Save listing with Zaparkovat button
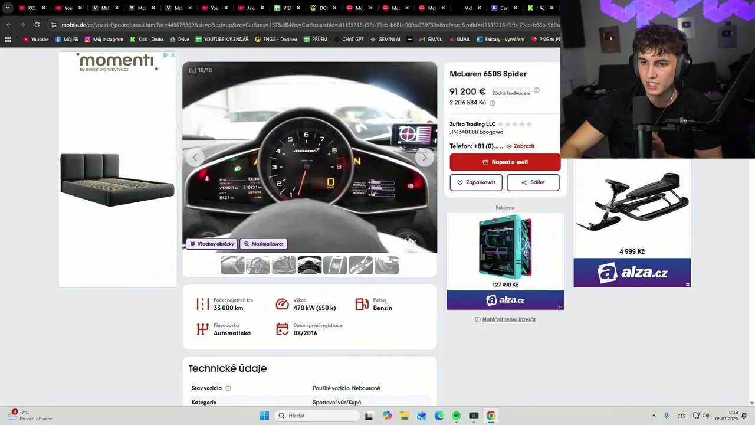Viewport: 755px width, 425px height. pyautogui.click(x=476, y=182)
